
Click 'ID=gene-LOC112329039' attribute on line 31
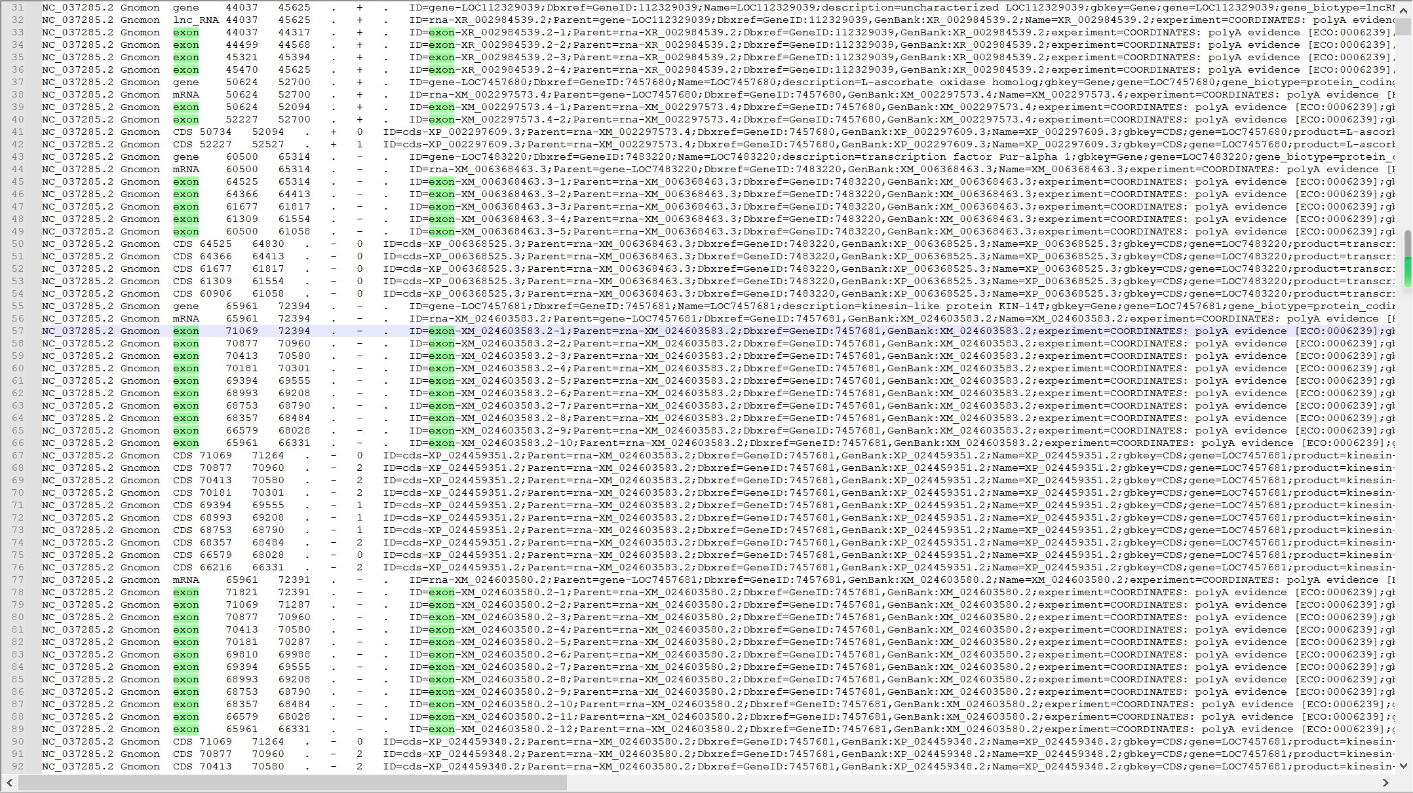[x=476, y=7]
